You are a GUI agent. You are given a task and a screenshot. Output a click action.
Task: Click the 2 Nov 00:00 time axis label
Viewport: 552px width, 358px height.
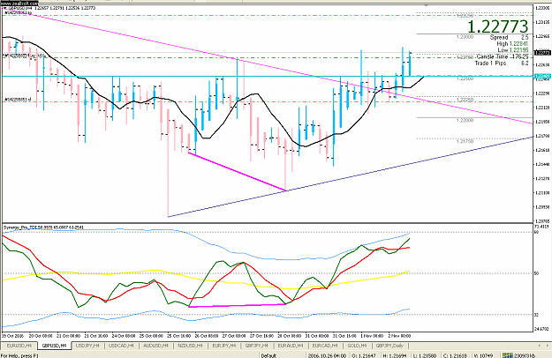(399, 336)
